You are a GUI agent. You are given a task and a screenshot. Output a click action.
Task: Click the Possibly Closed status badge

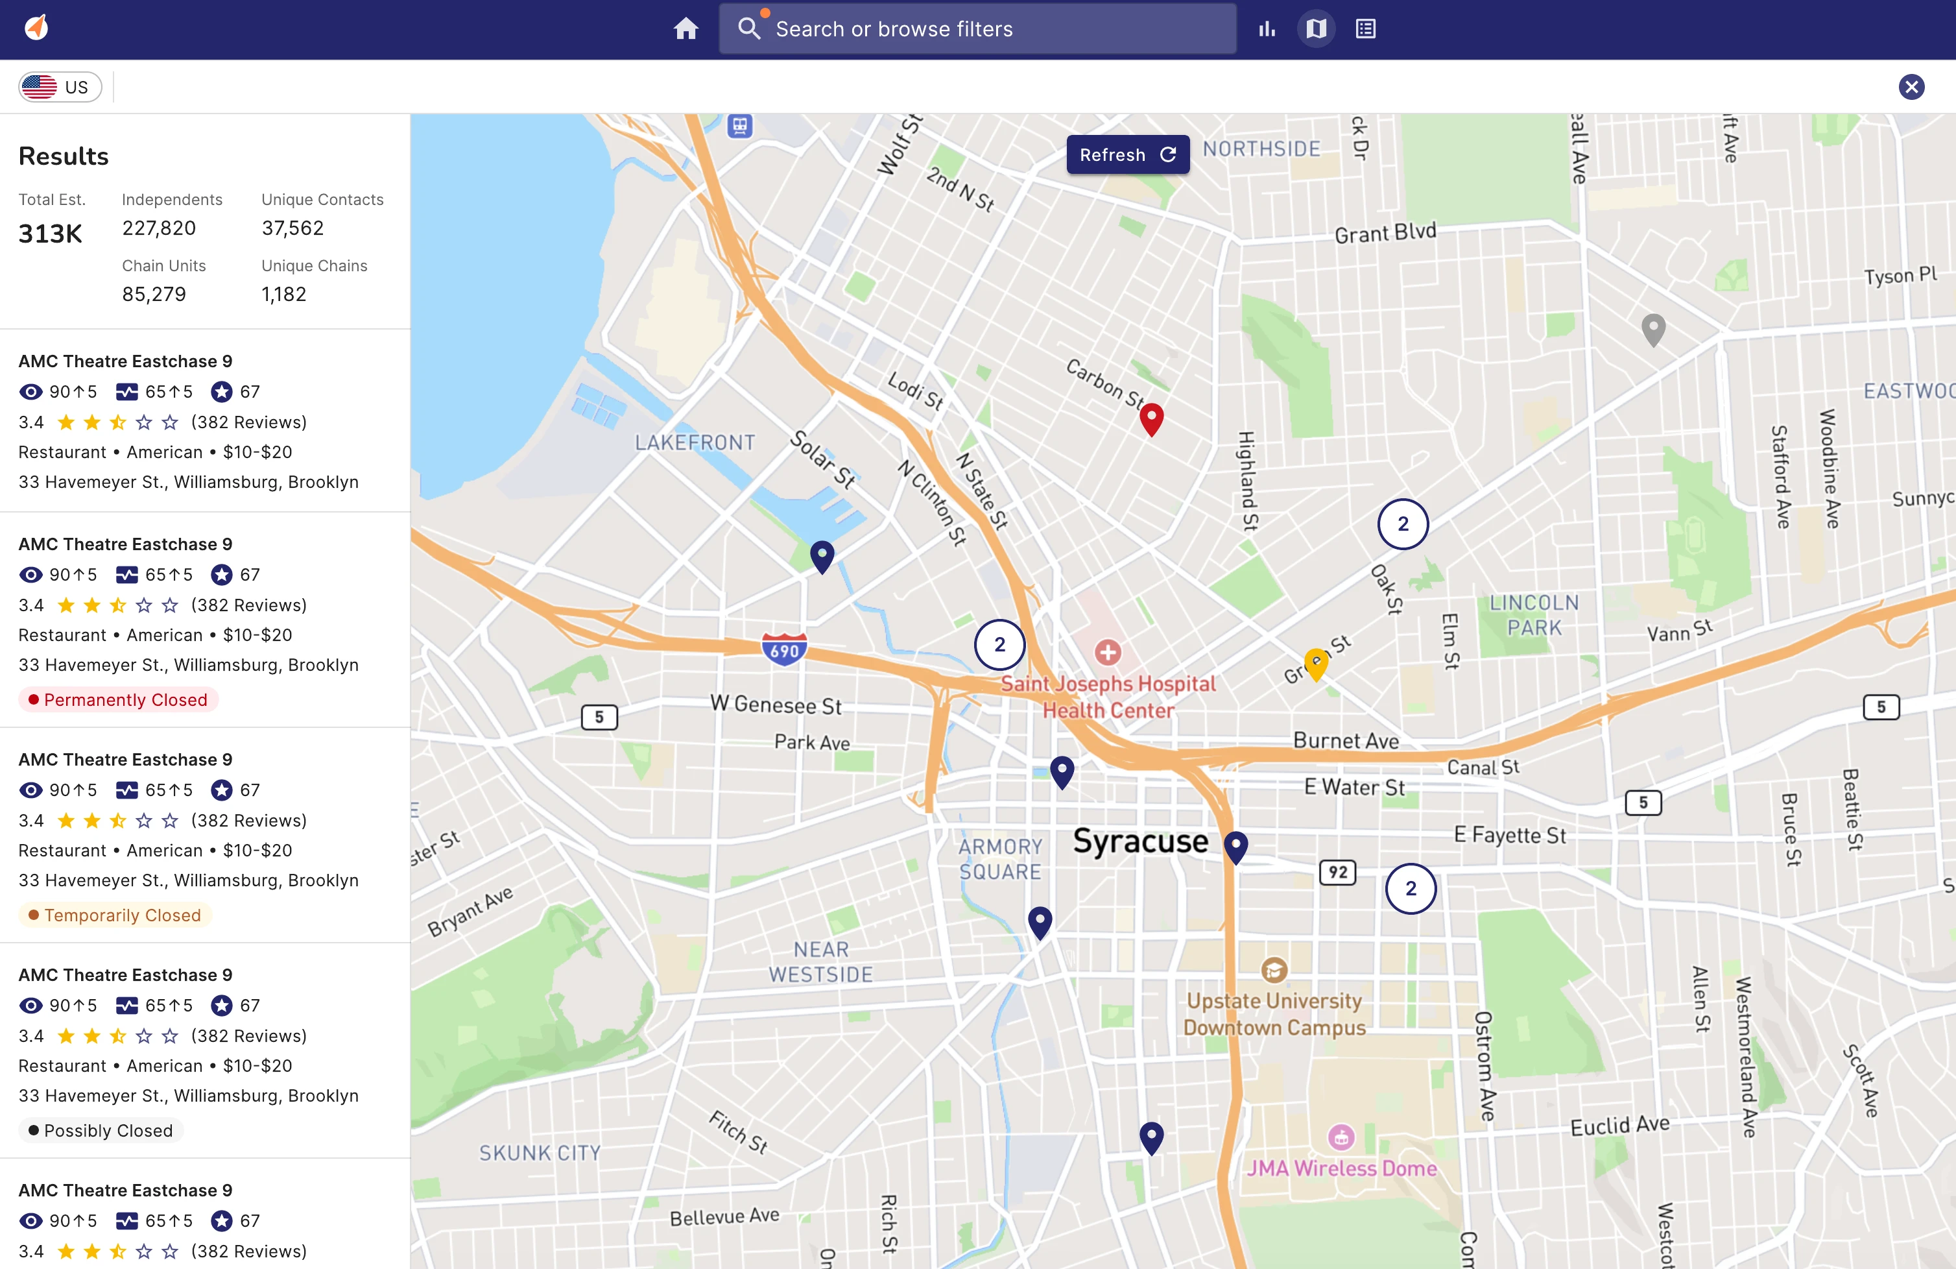pyautogui.click(x=101, y=1130)
